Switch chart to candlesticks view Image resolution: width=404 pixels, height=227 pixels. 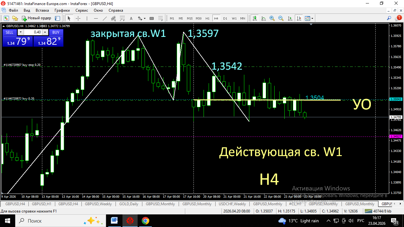pos(254,18)
